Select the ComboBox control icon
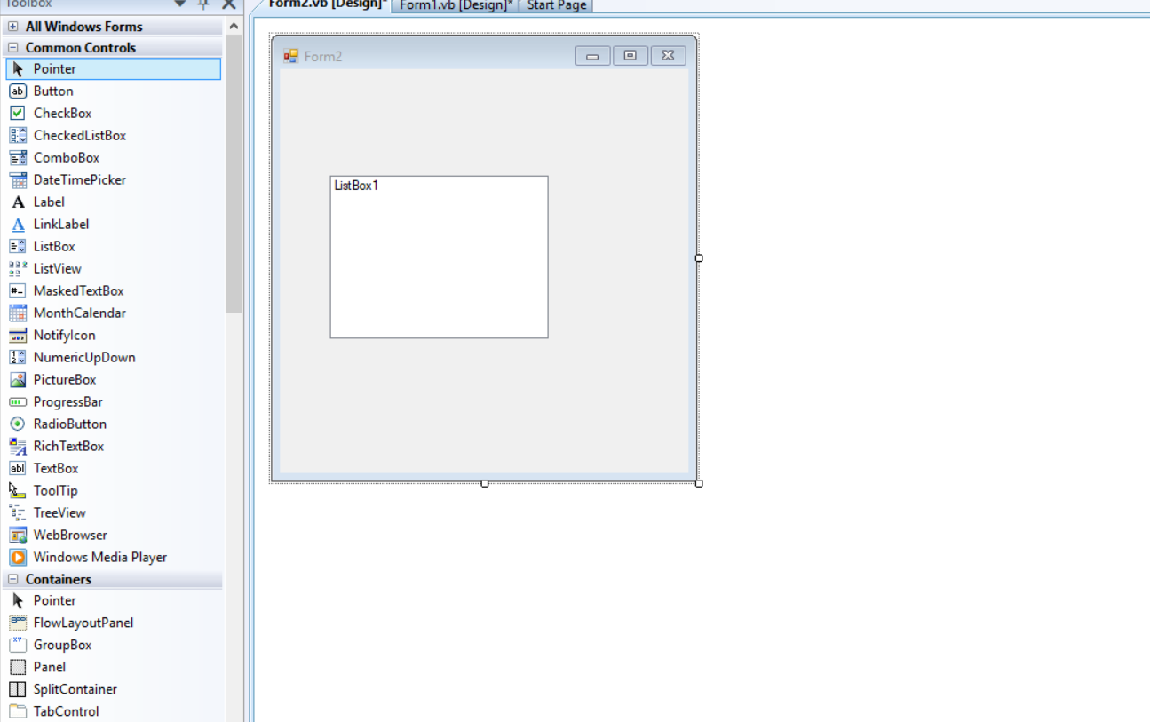Viewport: 1150px width, 722px height. click(62, 157)
